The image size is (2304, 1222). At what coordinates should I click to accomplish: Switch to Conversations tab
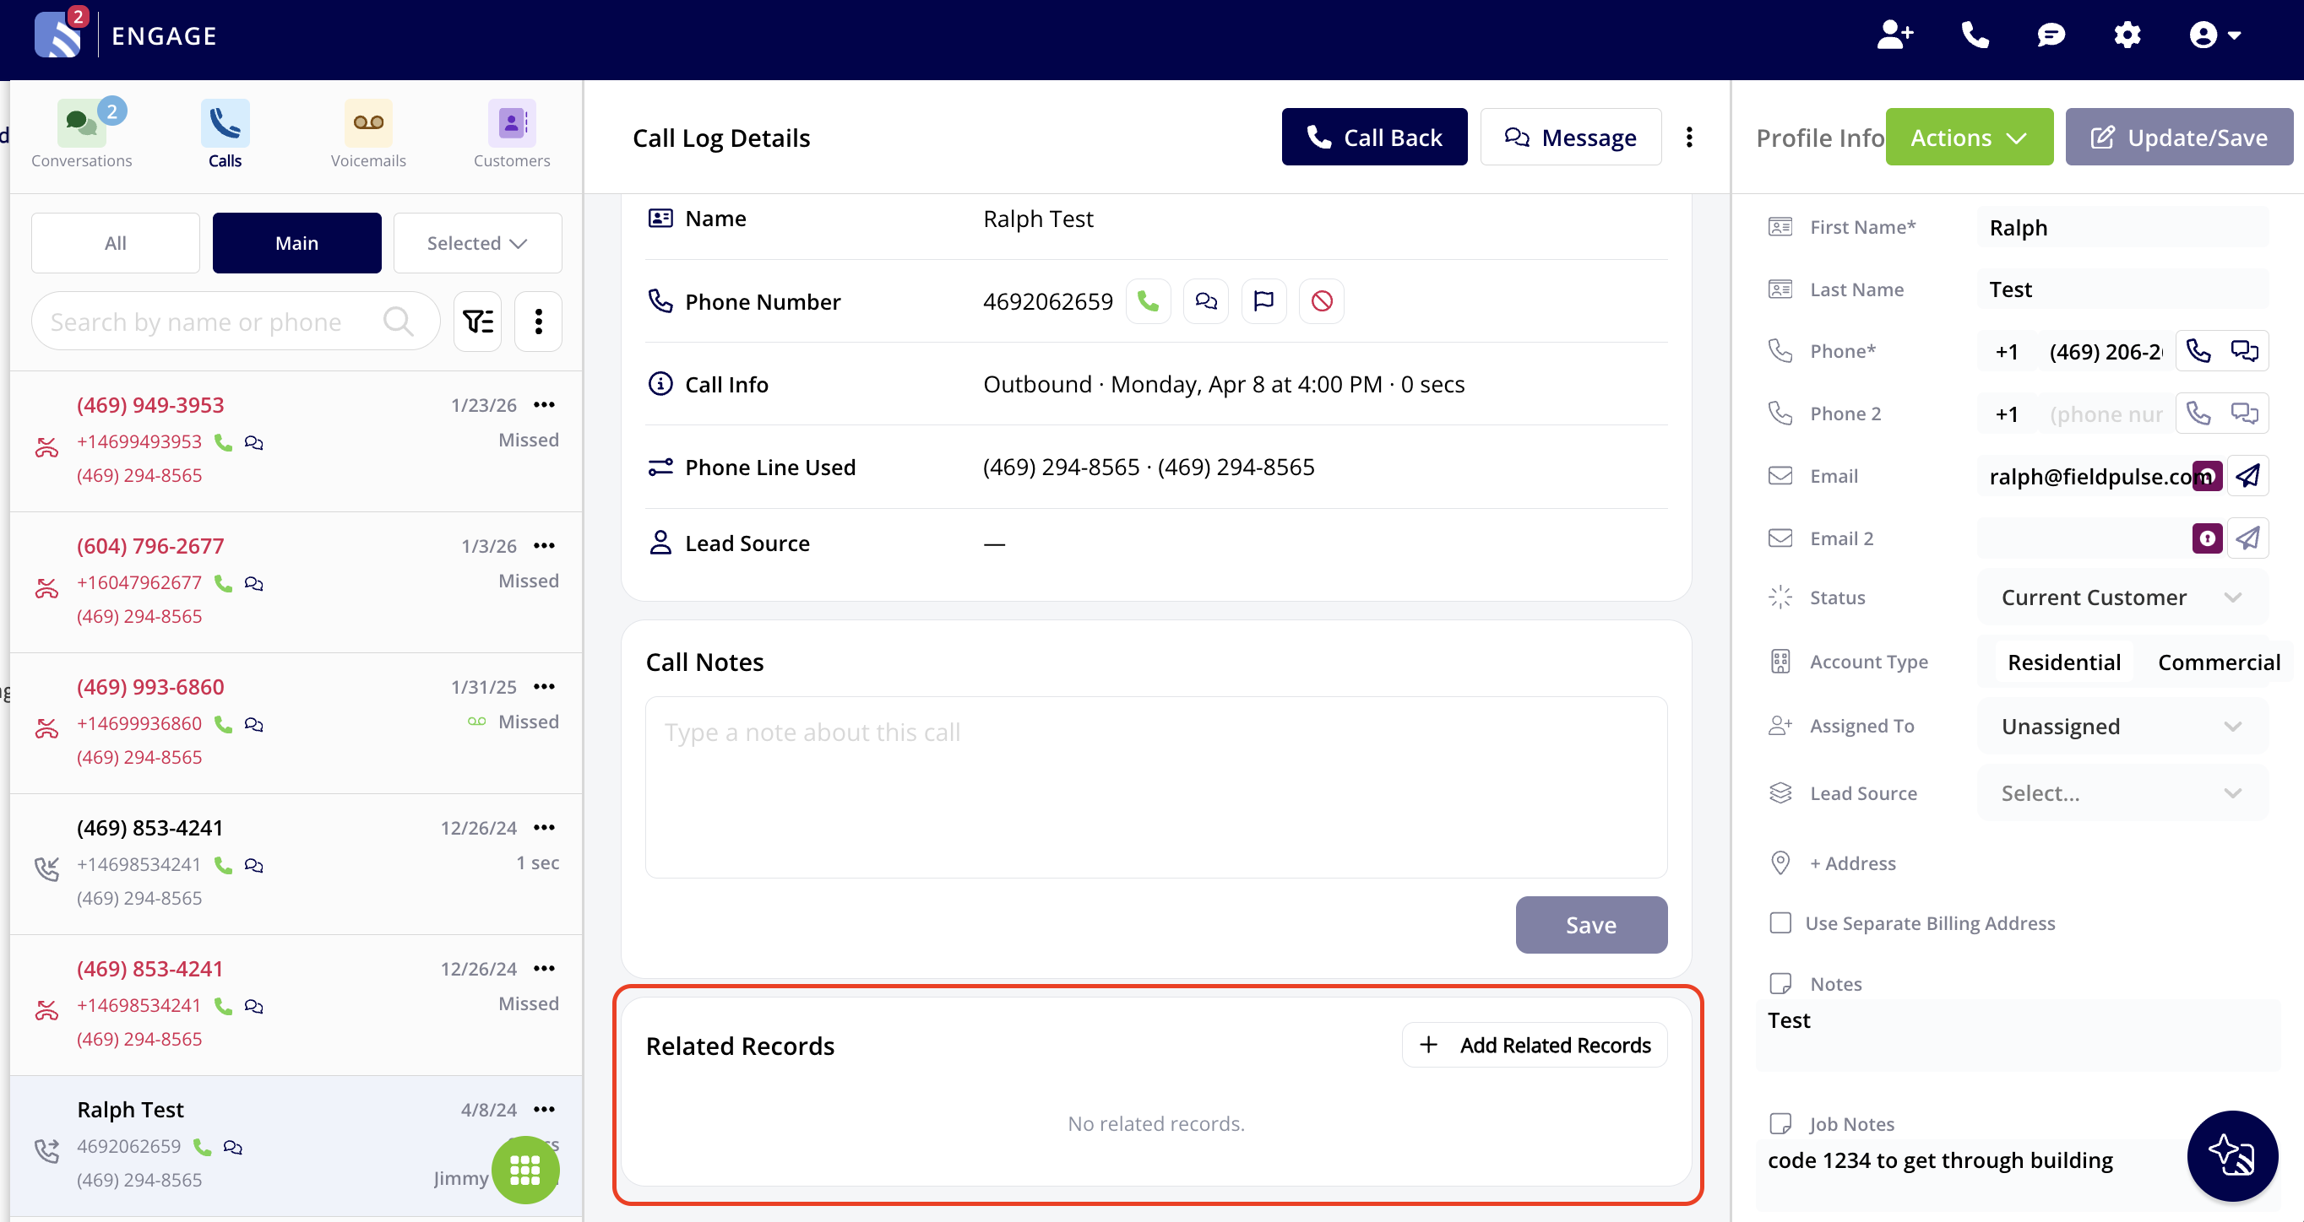(81, 134)
